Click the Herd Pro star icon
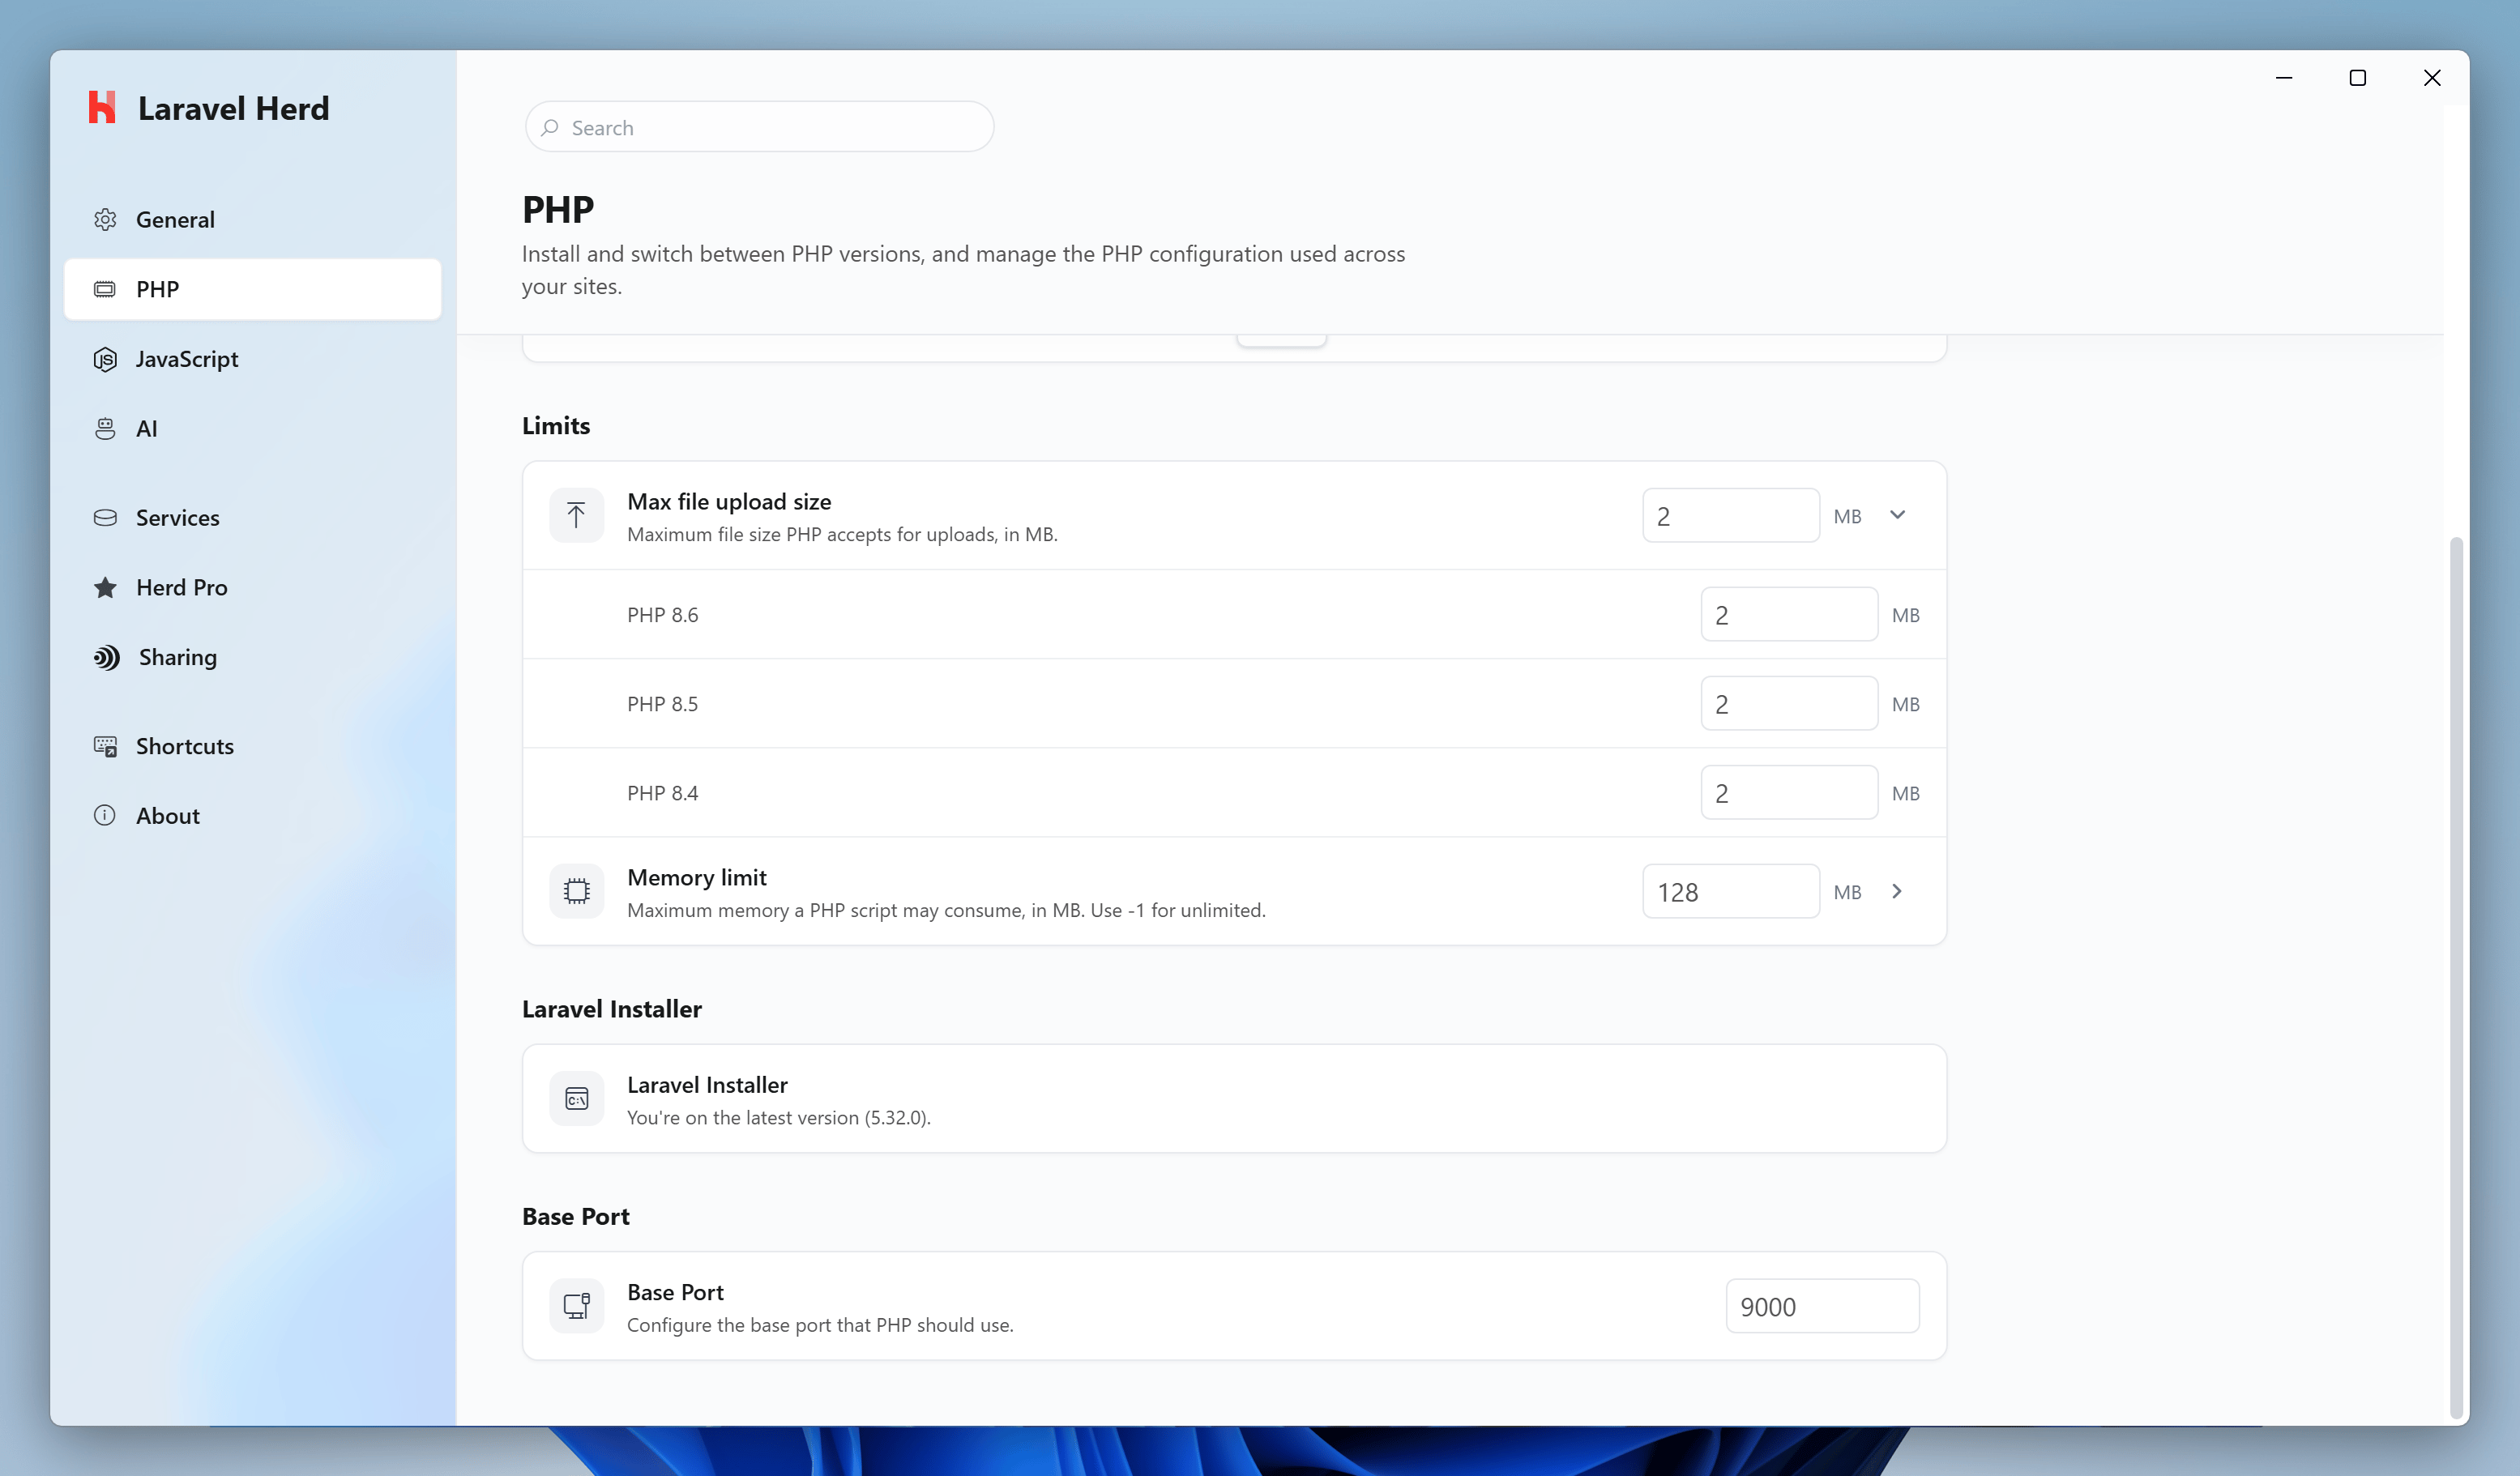The width and height of the screenshot is (2520, 1476). [105, 588]
